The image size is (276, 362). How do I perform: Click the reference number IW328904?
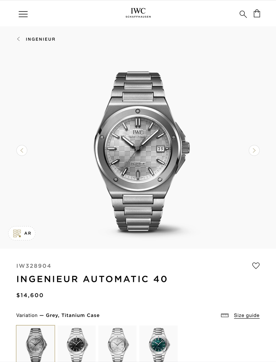(x=34, y=266)
